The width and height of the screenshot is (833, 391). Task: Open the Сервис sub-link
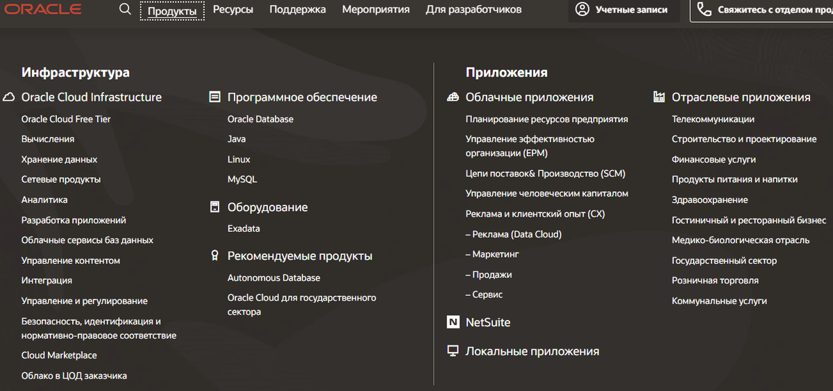click(484, 294)
